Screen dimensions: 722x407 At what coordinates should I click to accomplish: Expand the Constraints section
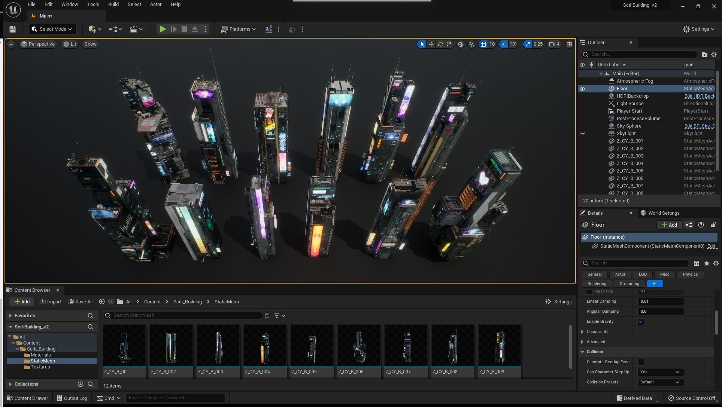pyautogui.click(x=583, y=332)
